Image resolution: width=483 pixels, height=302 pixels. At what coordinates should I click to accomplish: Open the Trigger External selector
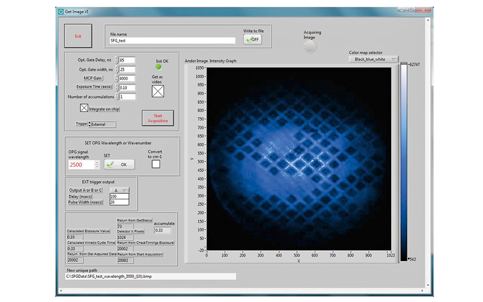pyautogui.click(x=102, y=124)
